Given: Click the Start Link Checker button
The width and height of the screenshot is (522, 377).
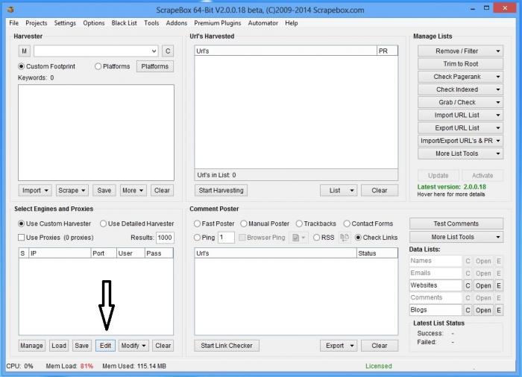Looking at the screenshot, I should [227, 346].
